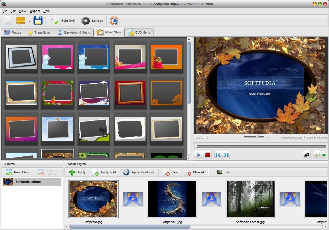The height and width of the screenshot is (230, 329).
Task: Click the transition icon after Softpedia.jpg
Action: click(x=133, y=199)
